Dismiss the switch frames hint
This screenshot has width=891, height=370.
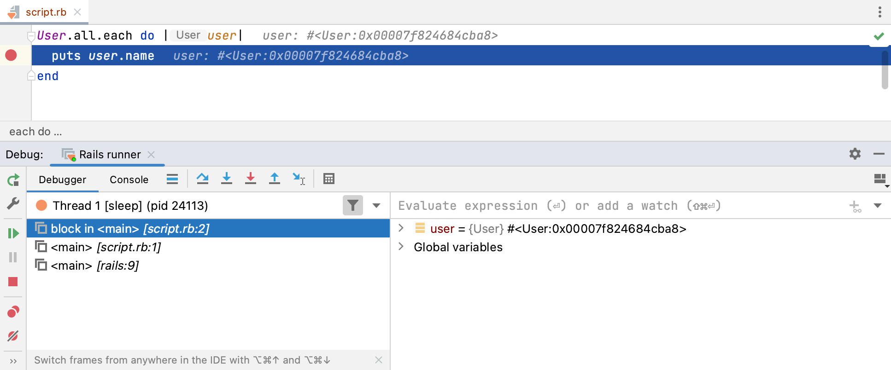click(x=379, y=360)
